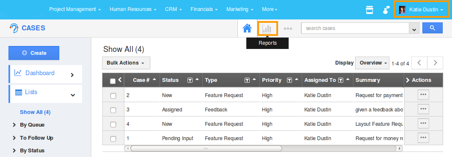Viewport: 452px width, 157px height.
Task: Toggle the select-all header checkbox
Action: coord(113,81)
